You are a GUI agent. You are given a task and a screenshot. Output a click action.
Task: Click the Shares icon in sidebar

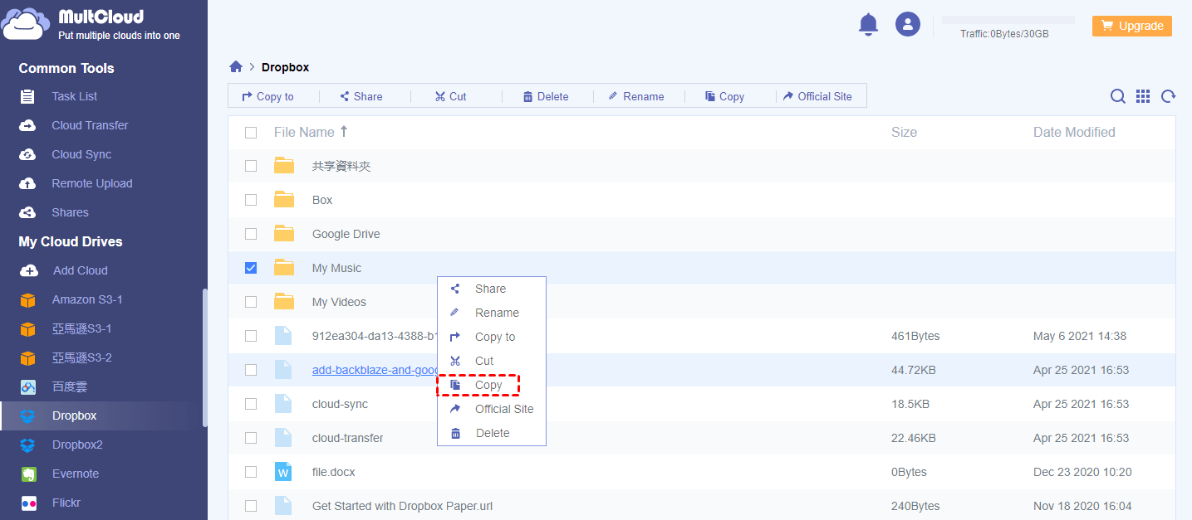point(27,212)
